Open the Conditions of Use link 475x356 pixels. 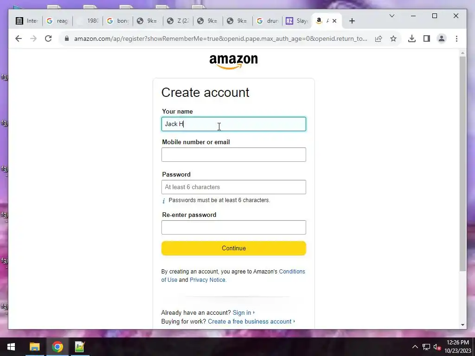pos(292,272)
